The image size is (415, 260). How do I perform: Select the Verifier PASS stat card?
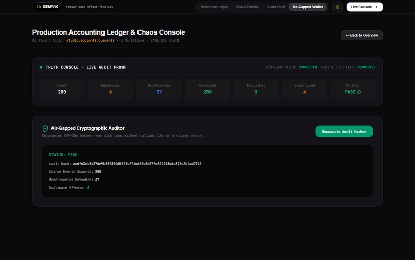(x=353, y=89)
